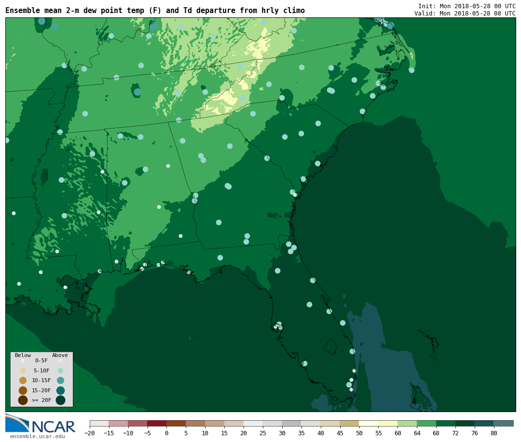
Task: Click the '0' colorbar tick label
Action: click(x=166, y=433)
